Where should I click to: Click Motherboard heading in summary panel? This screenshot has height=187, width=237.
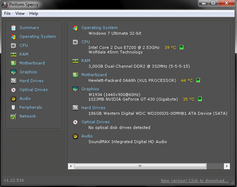tap(94, 75)
